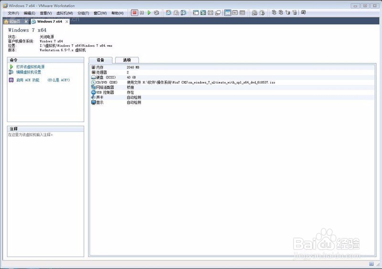382x269 pixels.
Task: Open the 窗口(W) menu
Action: coord(100,13)
